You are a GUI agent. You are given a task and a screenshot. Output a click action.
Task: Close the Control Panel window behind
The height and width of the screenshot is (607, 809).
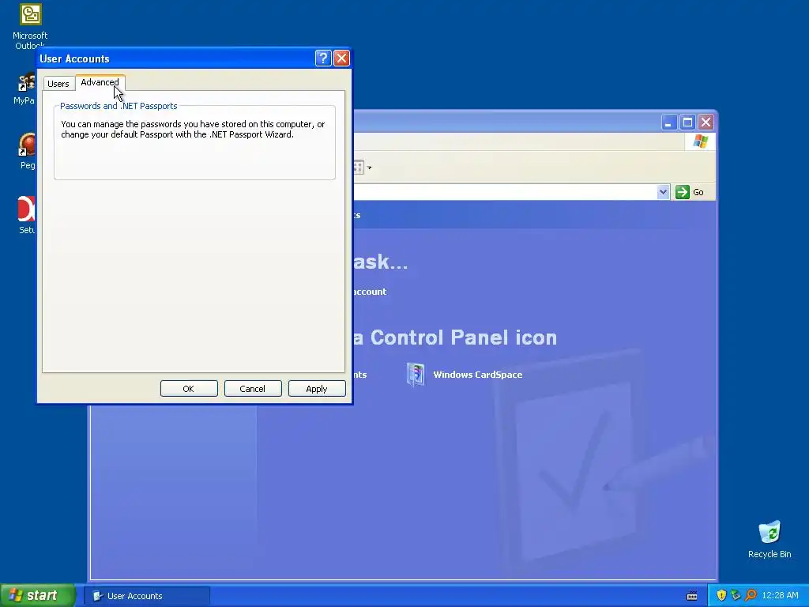(706, 123)
